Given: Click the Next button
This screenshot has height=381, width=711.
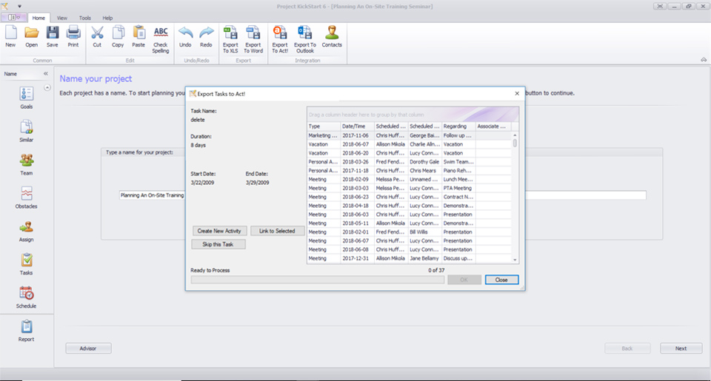Looking at the screenshot, I should 681,348.
